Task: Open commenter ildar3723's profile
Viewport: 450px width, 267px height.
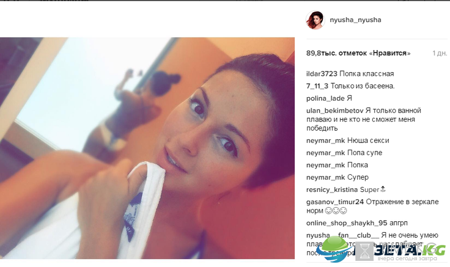Action: pos(322,74)
